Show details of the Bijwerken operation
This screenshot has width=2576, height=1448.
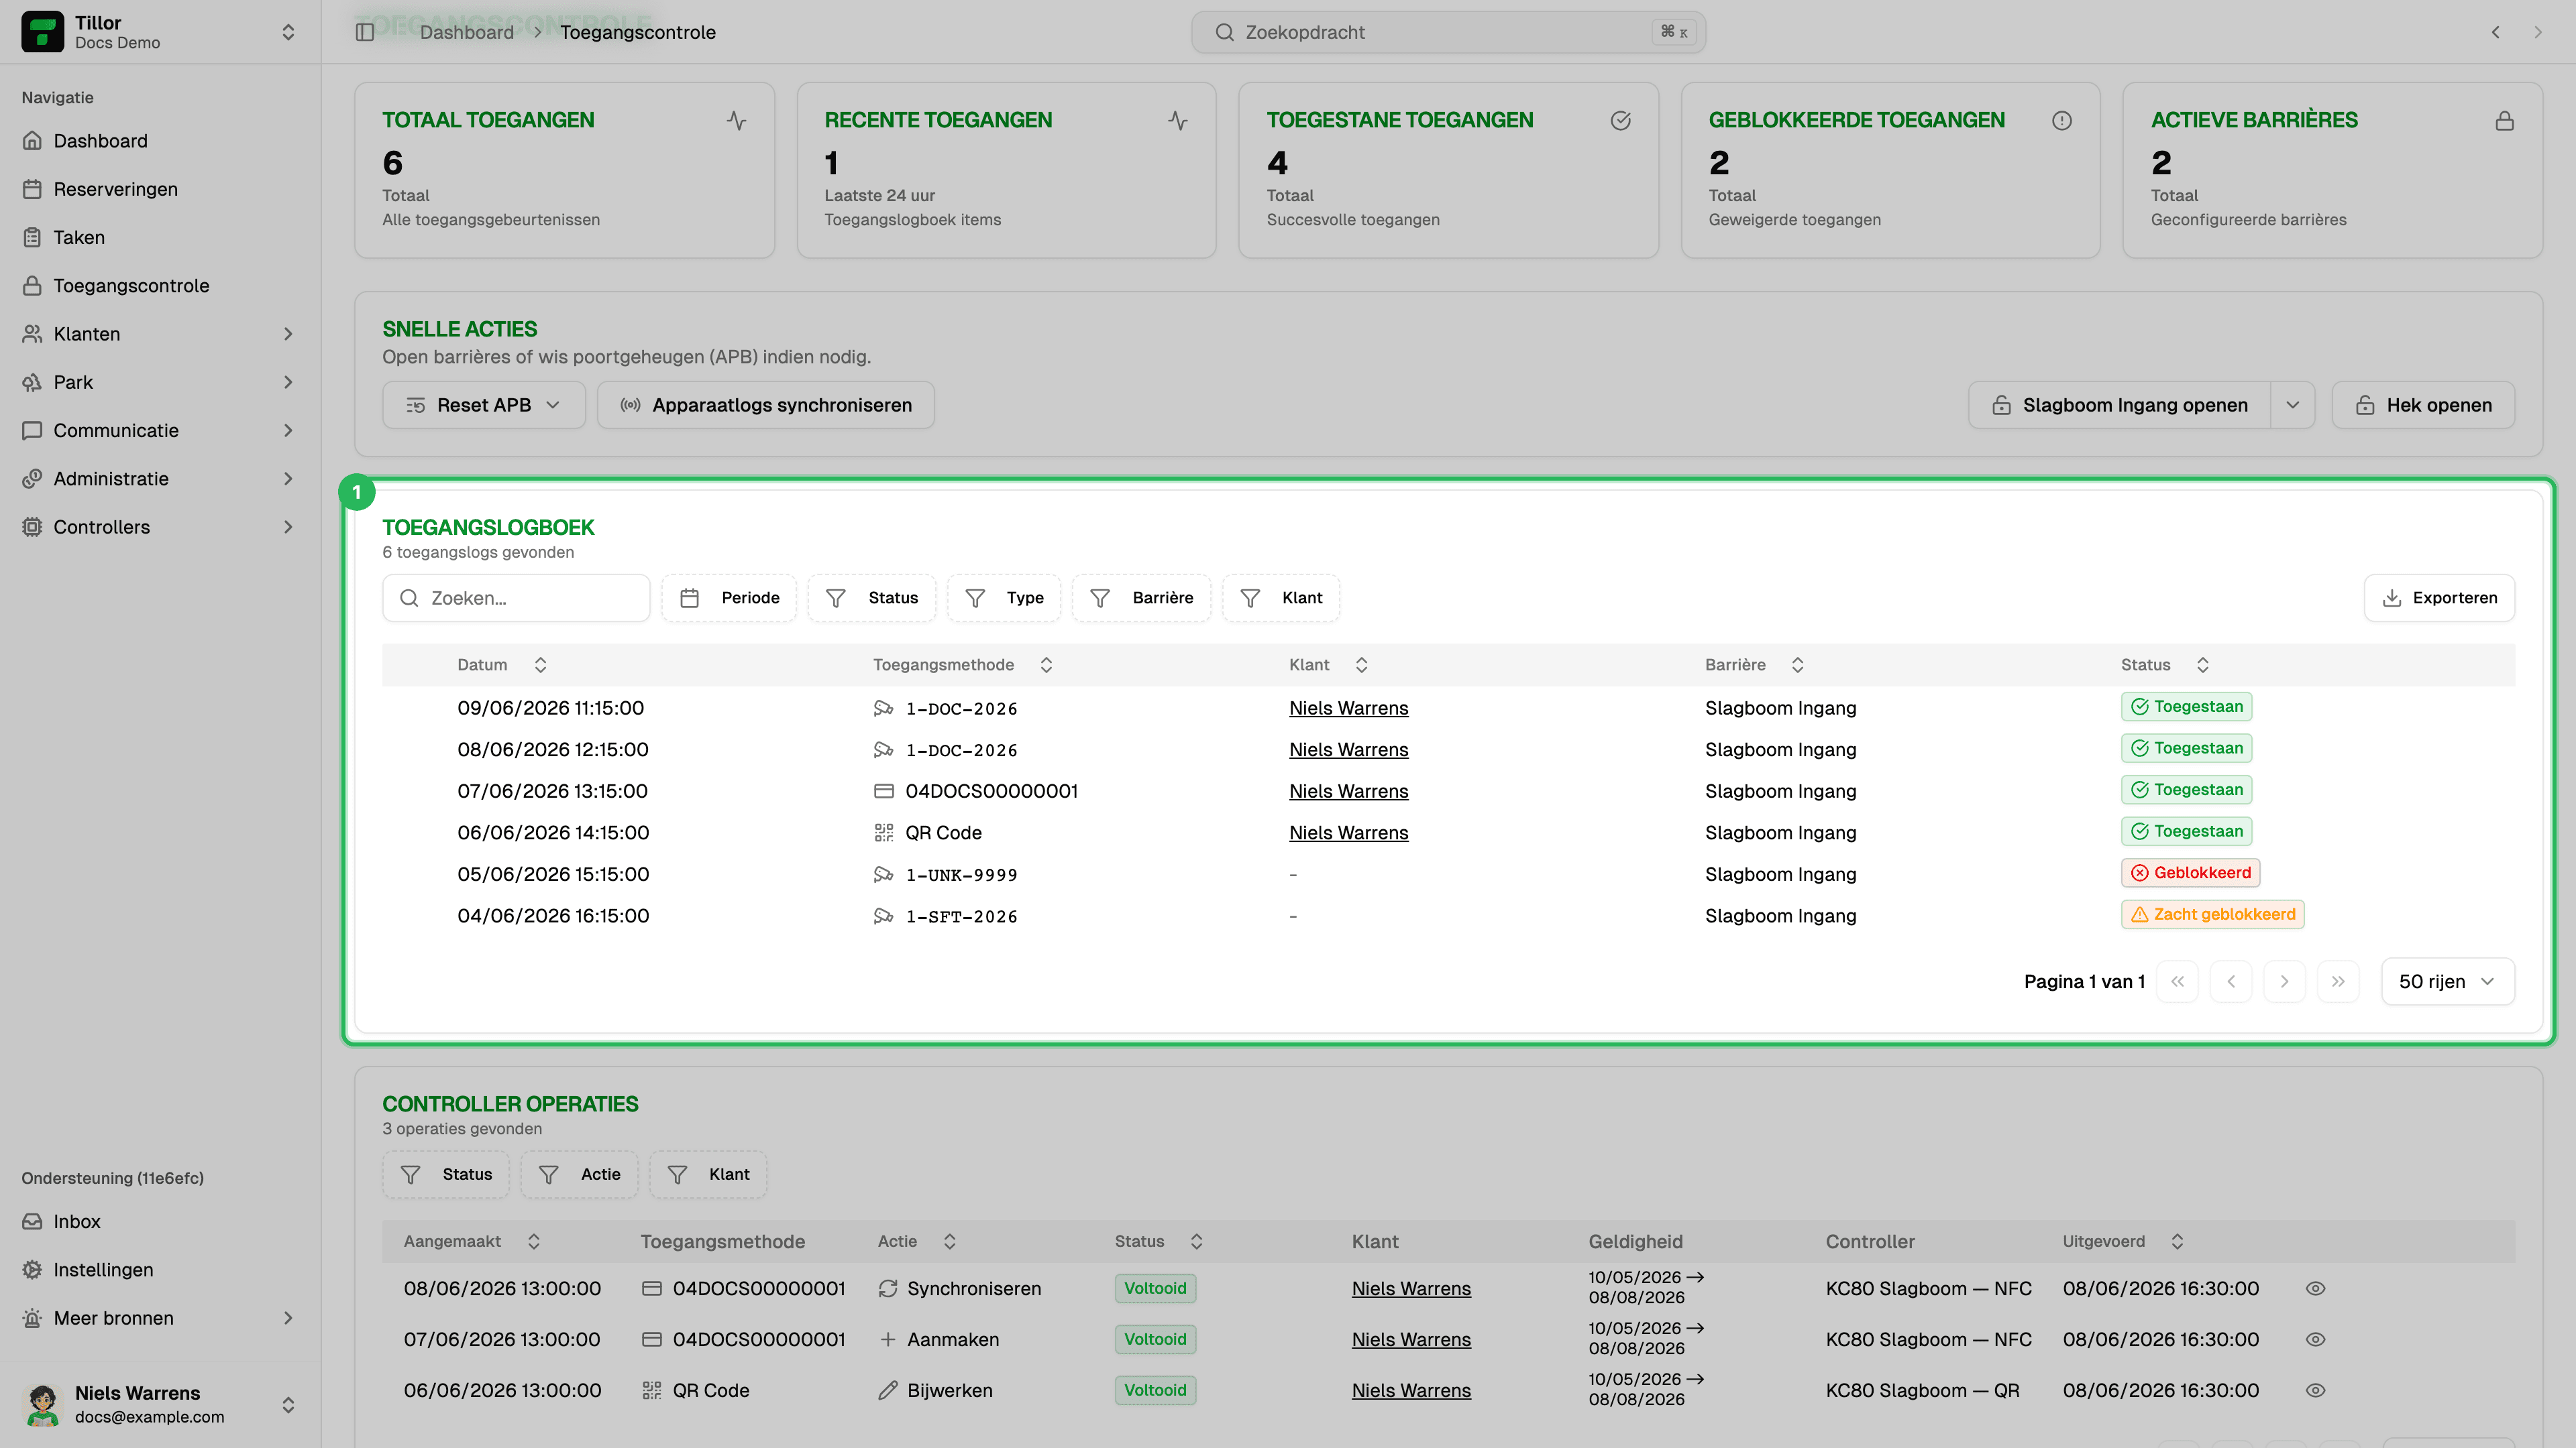coord(2315,1390)
